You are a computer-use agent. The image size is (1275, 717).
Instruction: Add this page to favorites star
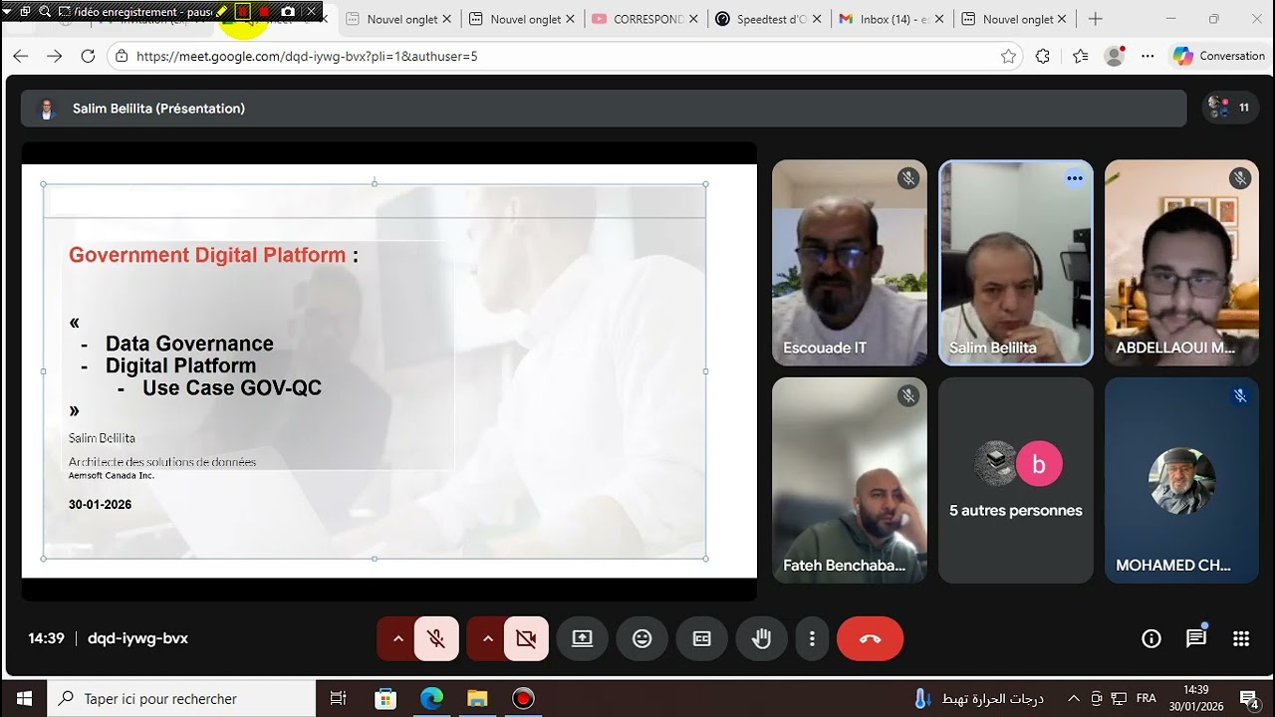1008,56
